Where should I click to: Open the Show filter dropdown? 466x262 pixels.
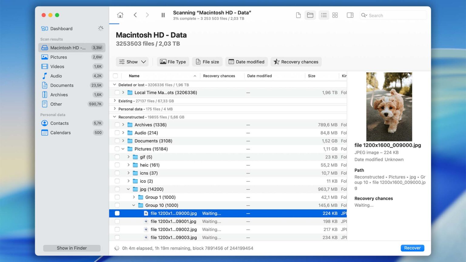click(x=132, y=62)
